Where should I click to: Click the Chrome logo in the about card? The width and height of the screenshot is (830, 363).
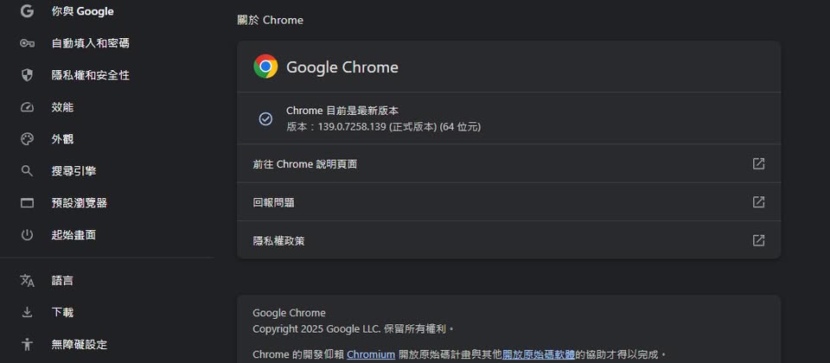[265, 67]
